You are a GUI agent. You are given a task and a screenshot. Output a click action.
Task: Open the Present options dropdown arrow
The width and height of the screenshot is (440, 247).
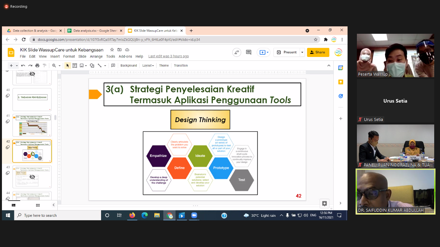302,52
